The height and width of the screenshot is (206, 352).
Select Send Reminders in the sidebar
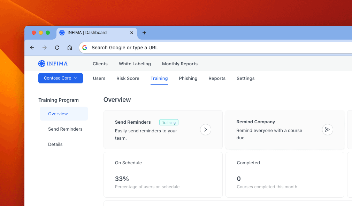[65, 129]
